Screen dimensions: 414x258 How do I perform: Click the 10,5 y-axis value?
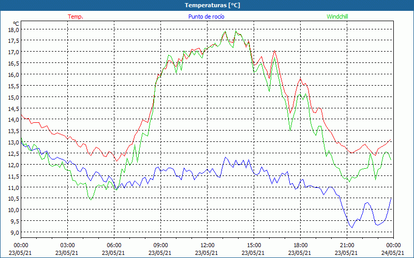(13, 199)
